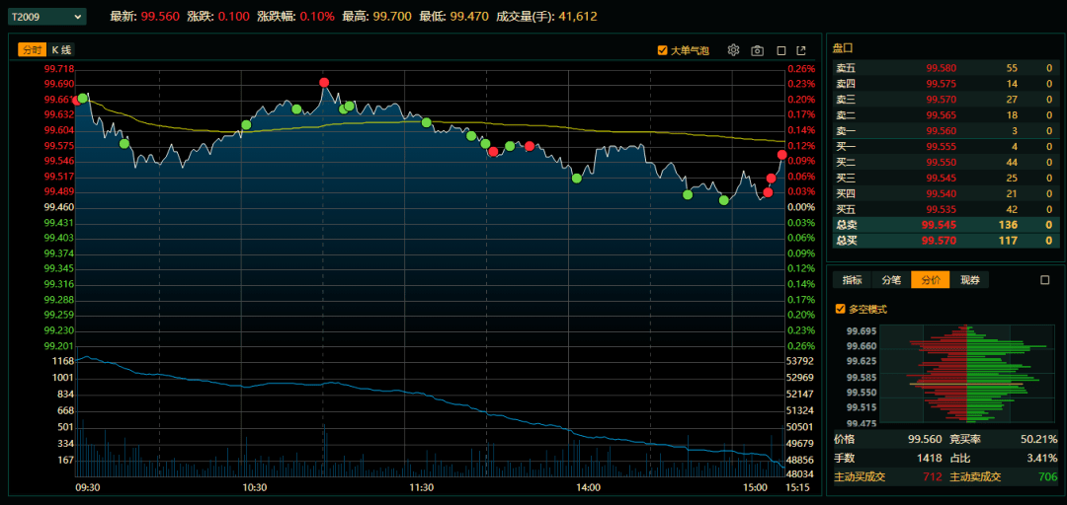The height and width of the screenshot is (505, 1067).
Task: Disable the 大单气泡 checkbox
Action: coord(663,50)
